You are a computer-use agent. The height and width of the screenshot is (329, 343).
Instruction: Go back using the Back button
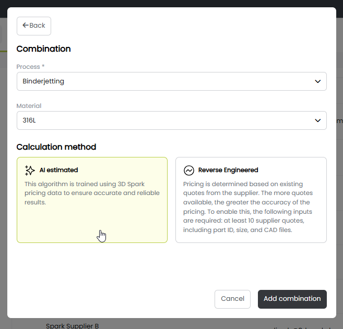pyautogui.click(x=34, y=26)
